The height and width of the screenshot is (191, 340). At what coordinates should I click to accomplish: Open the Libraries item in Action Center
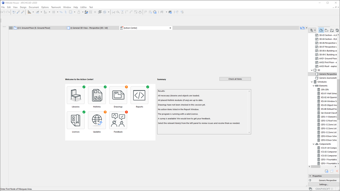pyautogui.click(x=76, y=95)
